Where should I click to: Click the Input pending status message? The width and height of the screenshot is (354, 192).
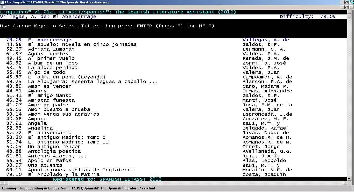[x=88, y=188]
